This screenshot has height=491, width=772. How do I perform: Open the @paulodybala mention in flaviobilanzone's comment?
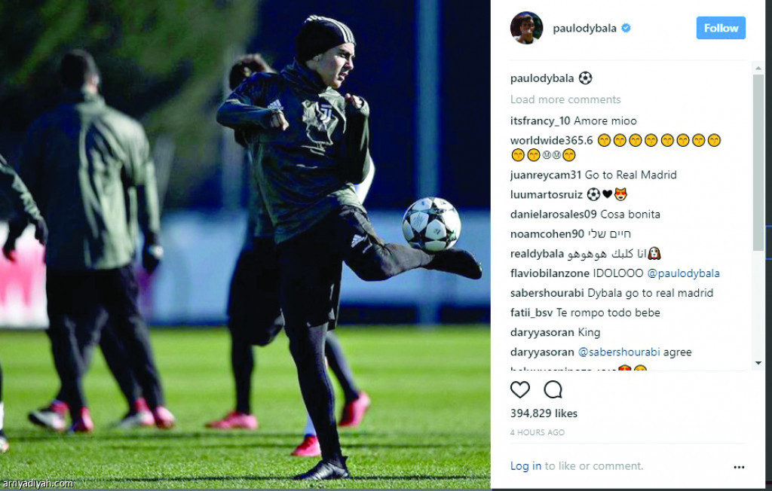pyautogui.click(x=683, y=273)
